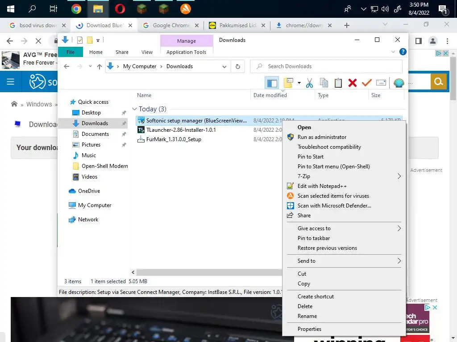Open Open-Shell Modern folder

point(104,167)
